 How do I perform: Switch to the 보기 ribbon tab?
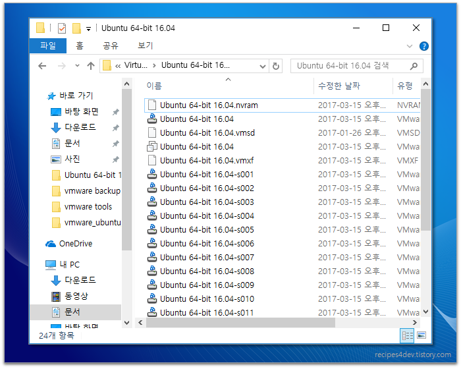coord(146,45)
